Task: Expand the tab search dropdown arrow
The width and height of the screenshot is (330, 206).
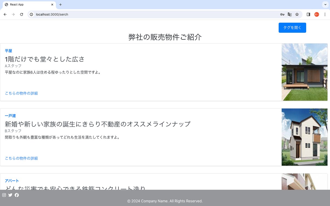Action: [x=325, y=5]
